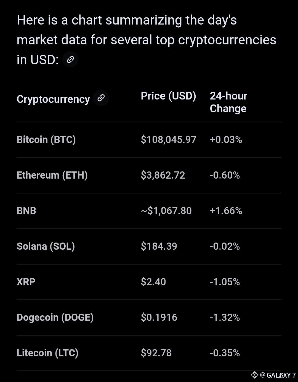The image size is (298, 382).
Task: Select the Dogecoin (DOGE) row name
Action: [55, 317]
